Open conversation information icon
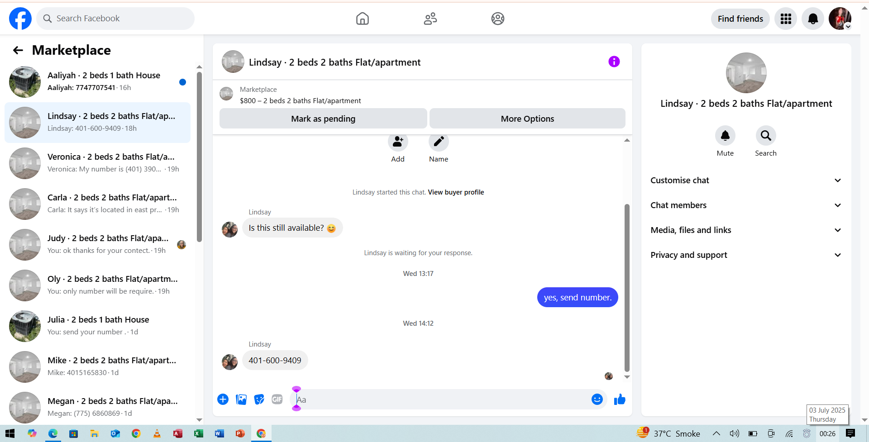869x442 pixels. 614,62
